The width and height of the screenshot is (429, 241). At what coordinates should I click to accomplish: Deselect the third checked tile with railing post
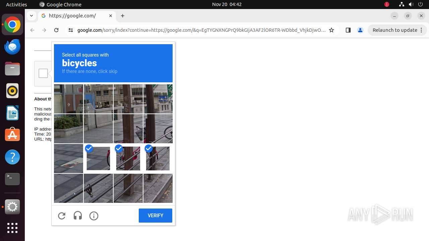pos(158,158)
